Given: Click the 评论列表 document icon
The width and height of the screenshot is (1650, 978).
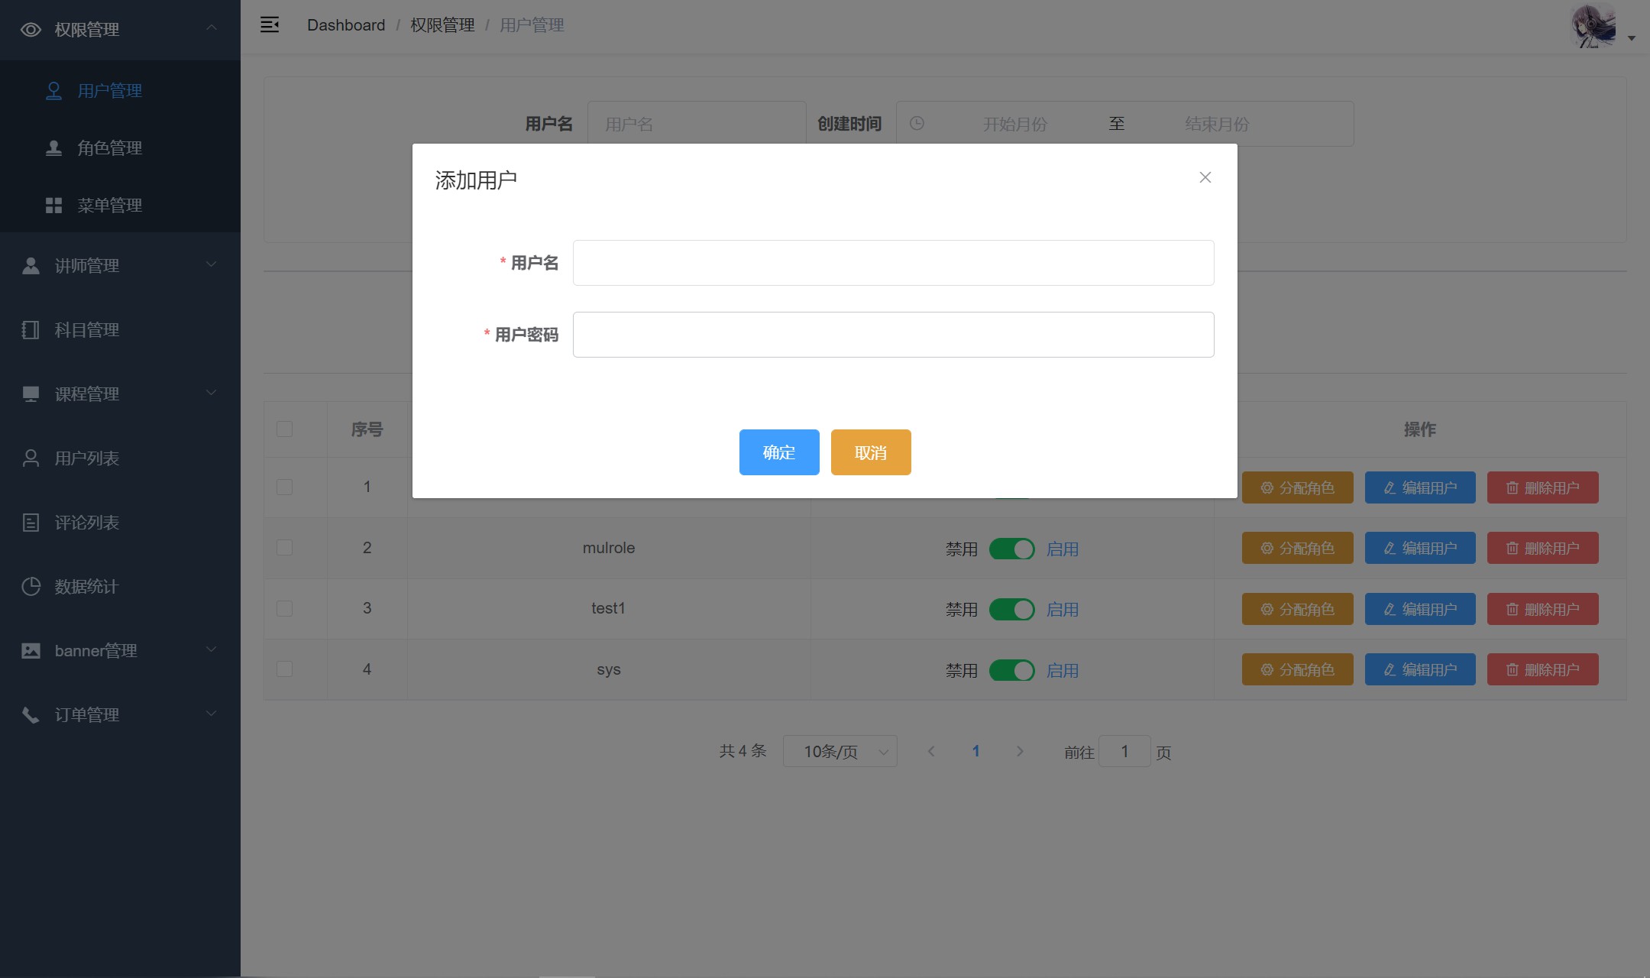Looking at the screenshot, I should pos(31,523).
